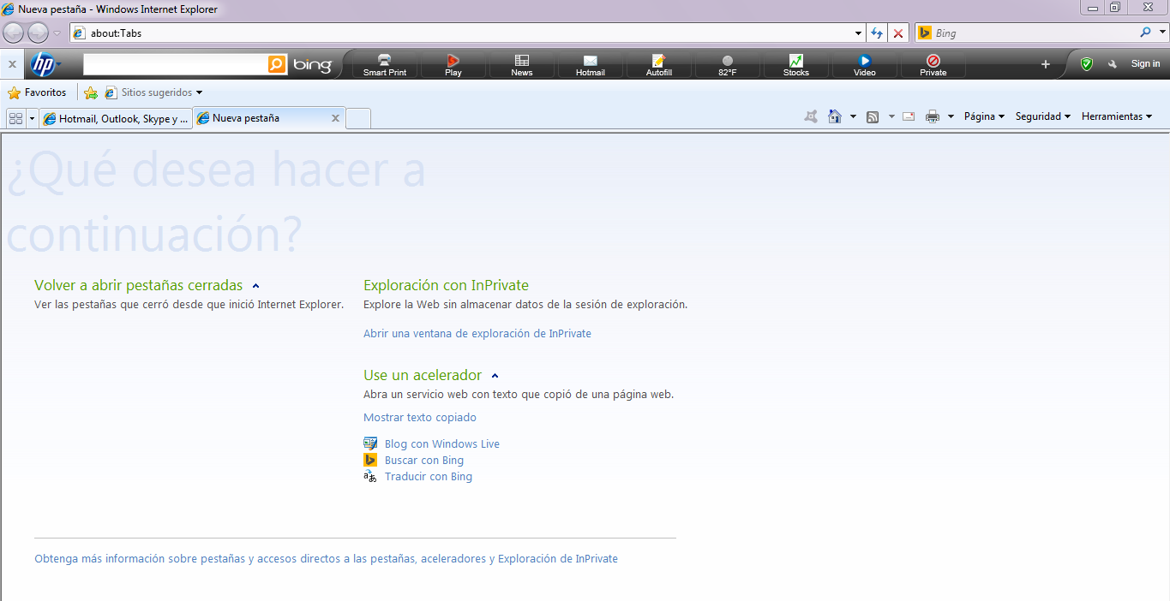Open Video from the Bing toolbar
Image resolution: width=1170 pixels, height=601 pixels.
click(x=864, y=64)
